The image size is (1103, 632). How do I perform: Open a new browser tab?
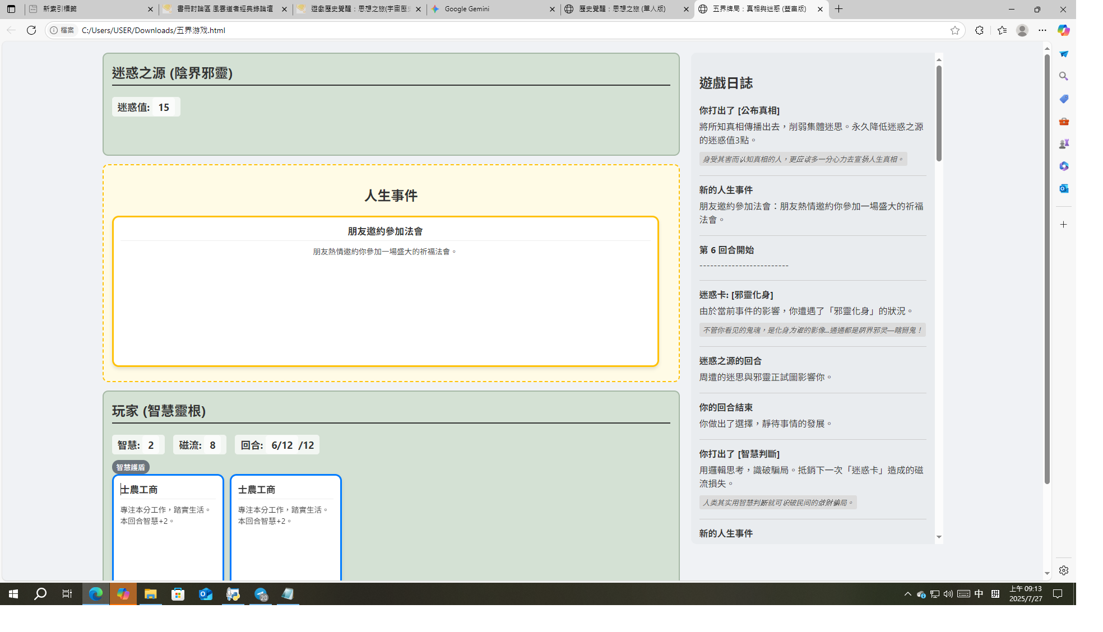tap(838, 9)
